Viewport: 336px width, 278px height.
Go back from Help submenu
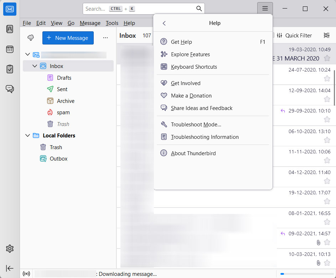coord(164,23)
